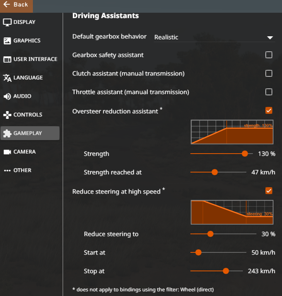Viewport: 282px width, 296px height.
Task: Uncheck Reduce steering at high speed
Action: [269, 191]
